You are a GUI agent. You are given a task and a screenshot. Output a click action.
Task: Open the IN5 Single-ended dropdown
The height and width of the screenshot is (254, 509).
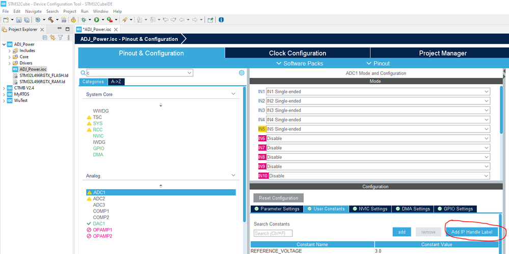486,129
